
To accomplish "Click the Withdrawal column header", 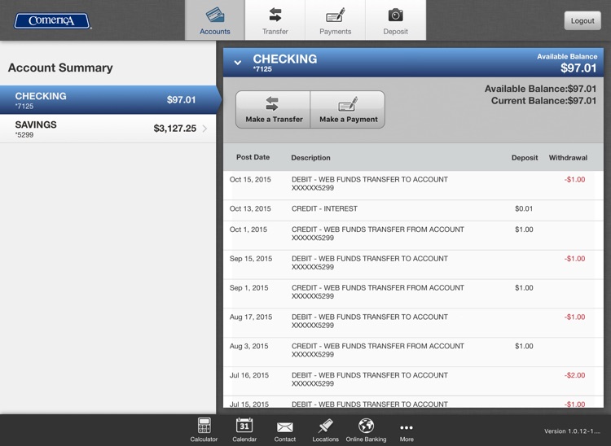I will (x=568, y=158).
